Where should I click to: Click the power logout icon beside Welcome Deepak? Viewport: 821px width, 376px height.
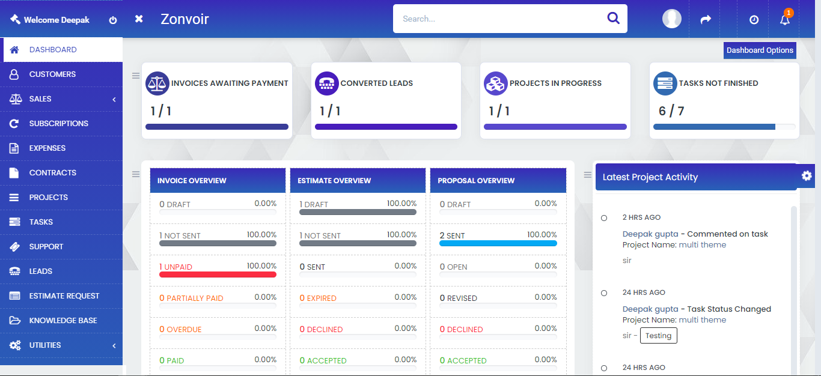pyautogui.click(x=113, y=20)
